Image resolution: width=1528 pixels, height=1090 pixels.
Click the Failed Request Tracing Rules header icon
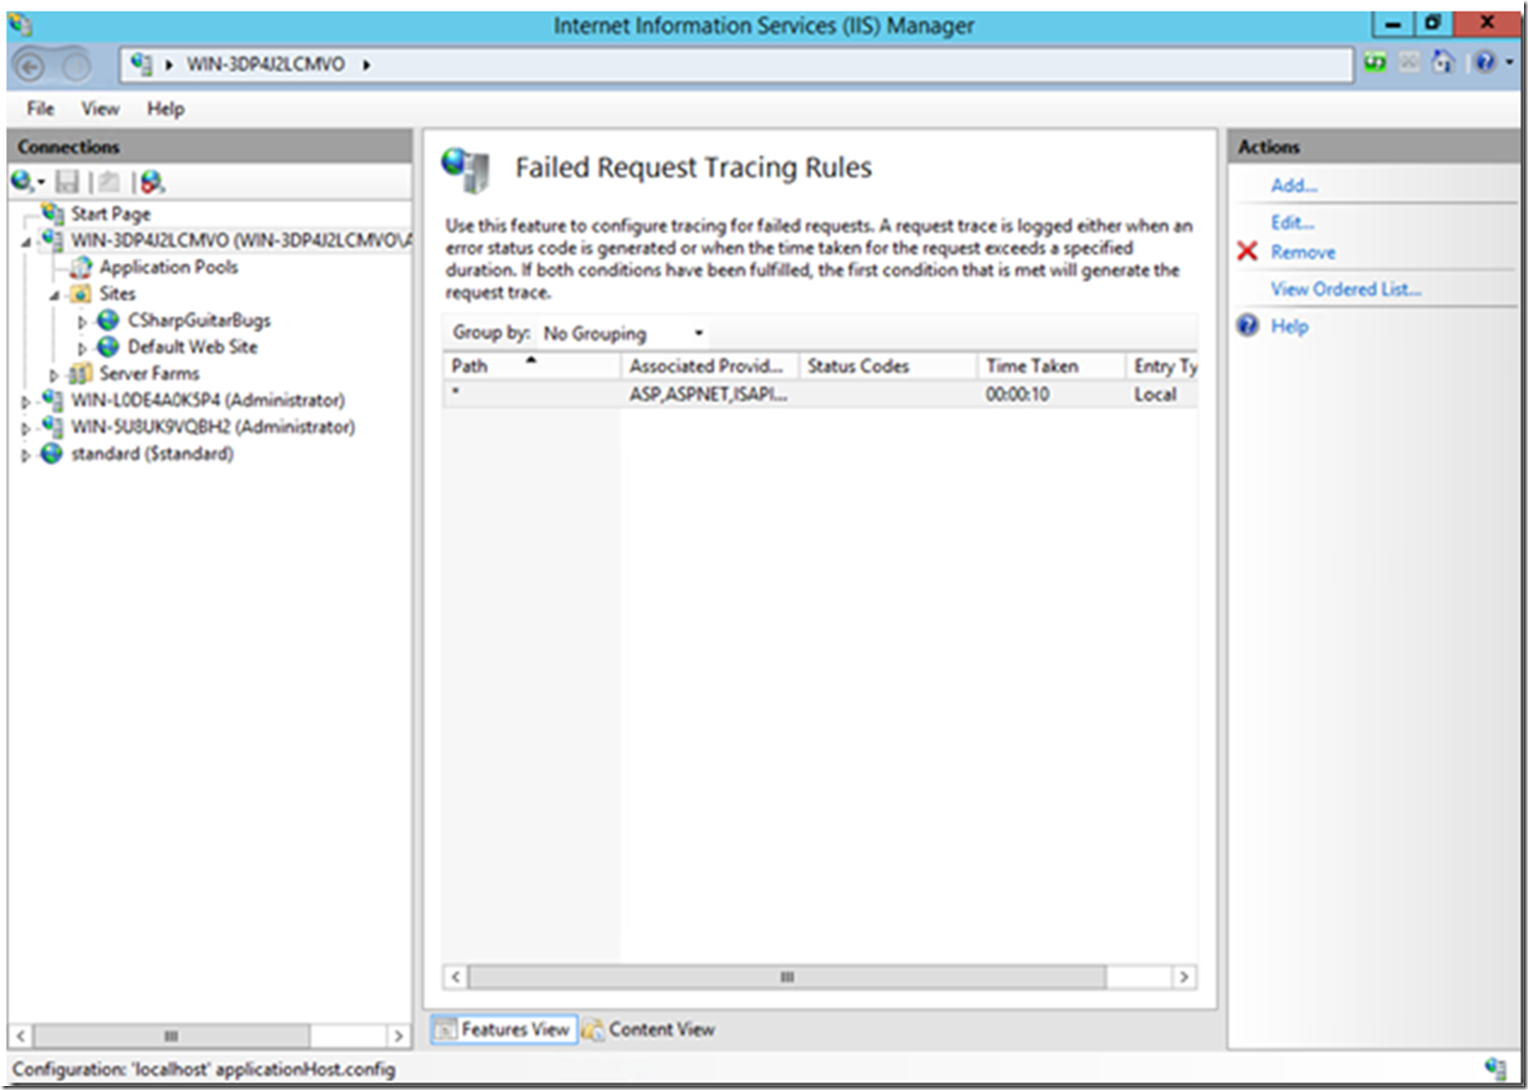466,169
